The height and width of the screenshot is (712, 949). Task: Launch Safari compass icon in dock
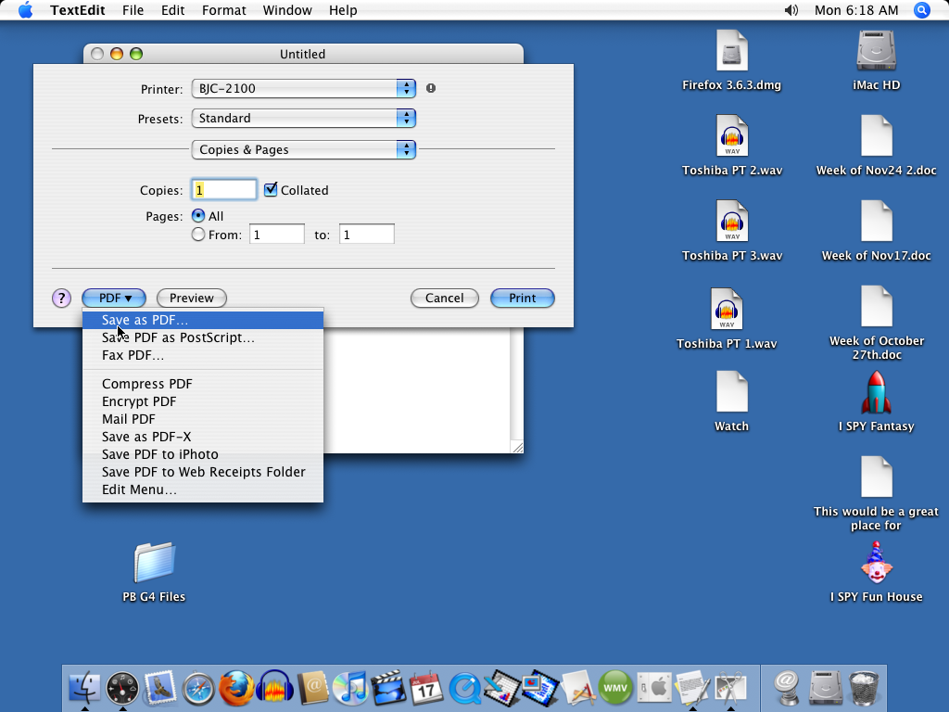(198, 689)
